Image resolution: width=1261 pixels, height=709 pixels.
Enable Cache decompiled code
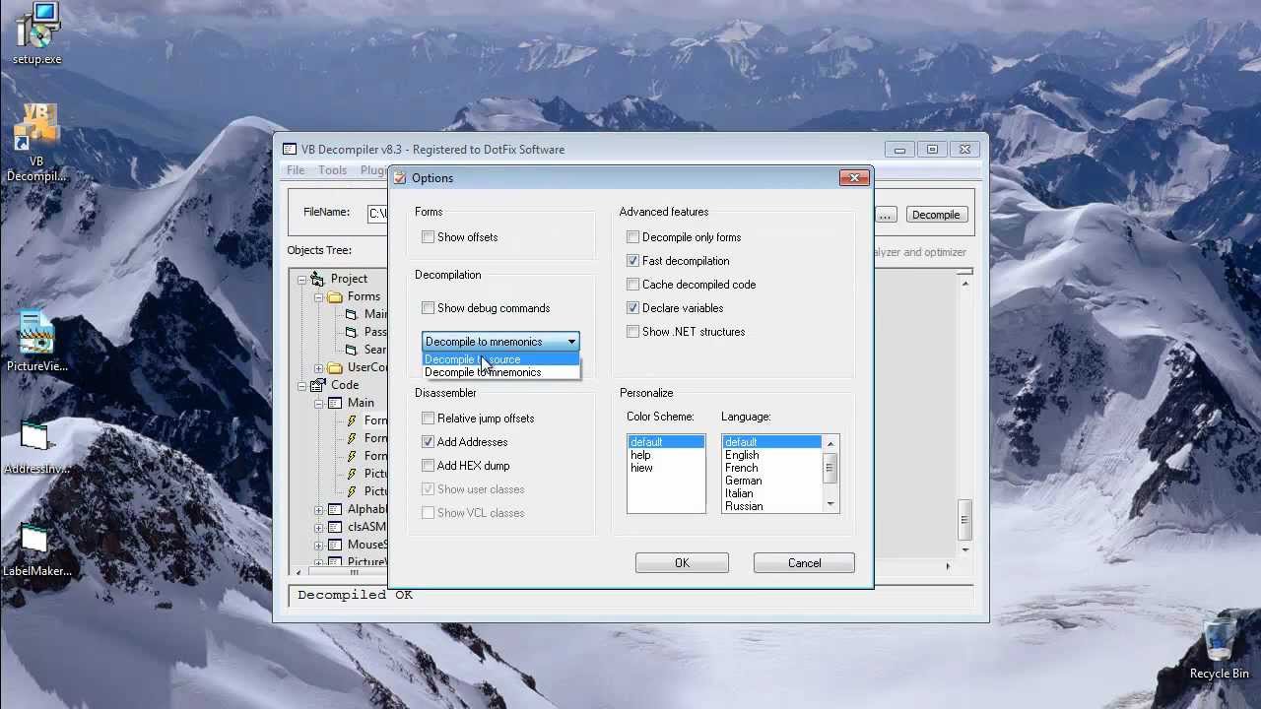click(x=632, y=285)
